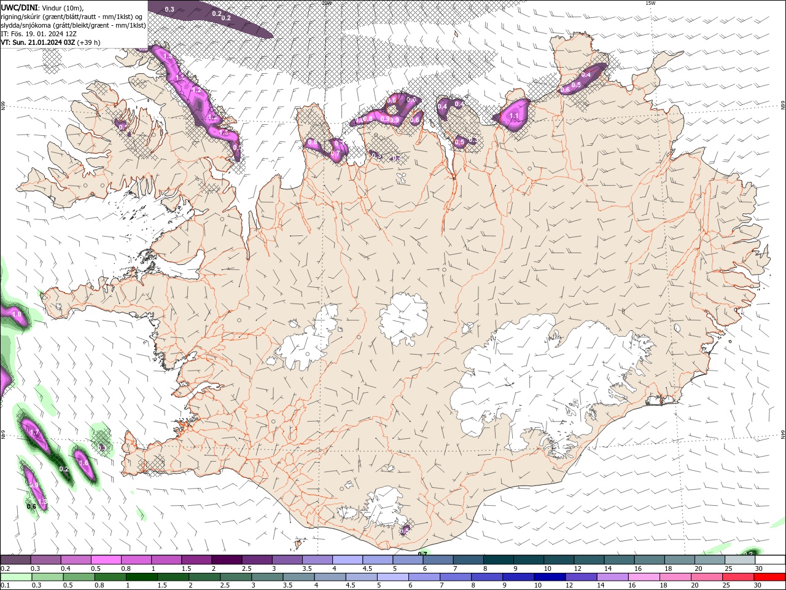786x590 pixels.
Task: Click the 'IT: Fös. 19. 01. 2024 12Z' line
Action: coord(38,34)
